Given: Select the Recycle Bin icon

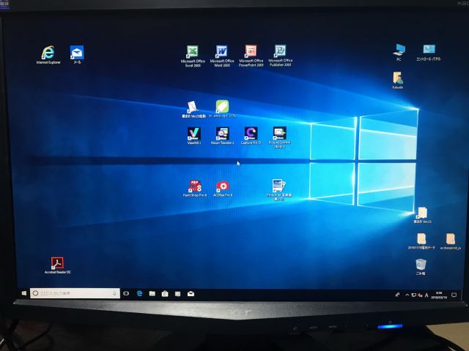Looking at the screenshot, I should pos(421,264).
